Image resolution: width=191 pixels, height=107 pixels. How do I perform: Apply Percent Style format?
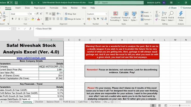click(x=94, y=19)
